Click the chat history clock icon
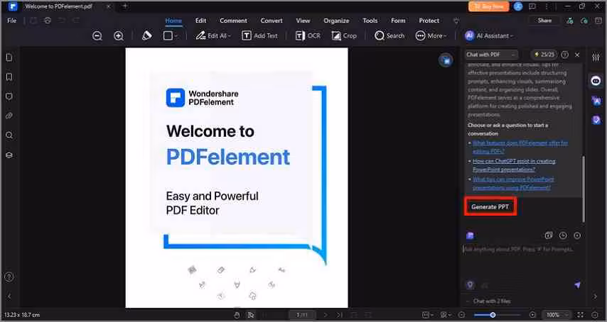Image resolution: width=607 pixels, height=322 pixels. point(563,235)
